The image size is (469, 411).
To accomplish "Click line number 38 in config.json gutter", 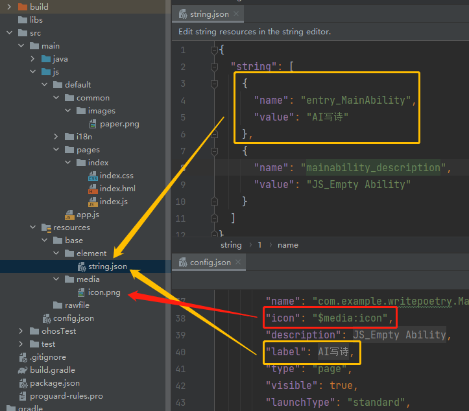I will coord(180,319).
